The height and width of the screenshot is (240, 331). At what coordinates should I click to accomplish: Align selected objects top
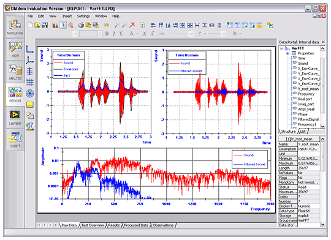pos(161,25)
